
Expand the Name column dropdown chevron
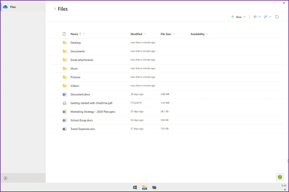(x=84, y=34)
